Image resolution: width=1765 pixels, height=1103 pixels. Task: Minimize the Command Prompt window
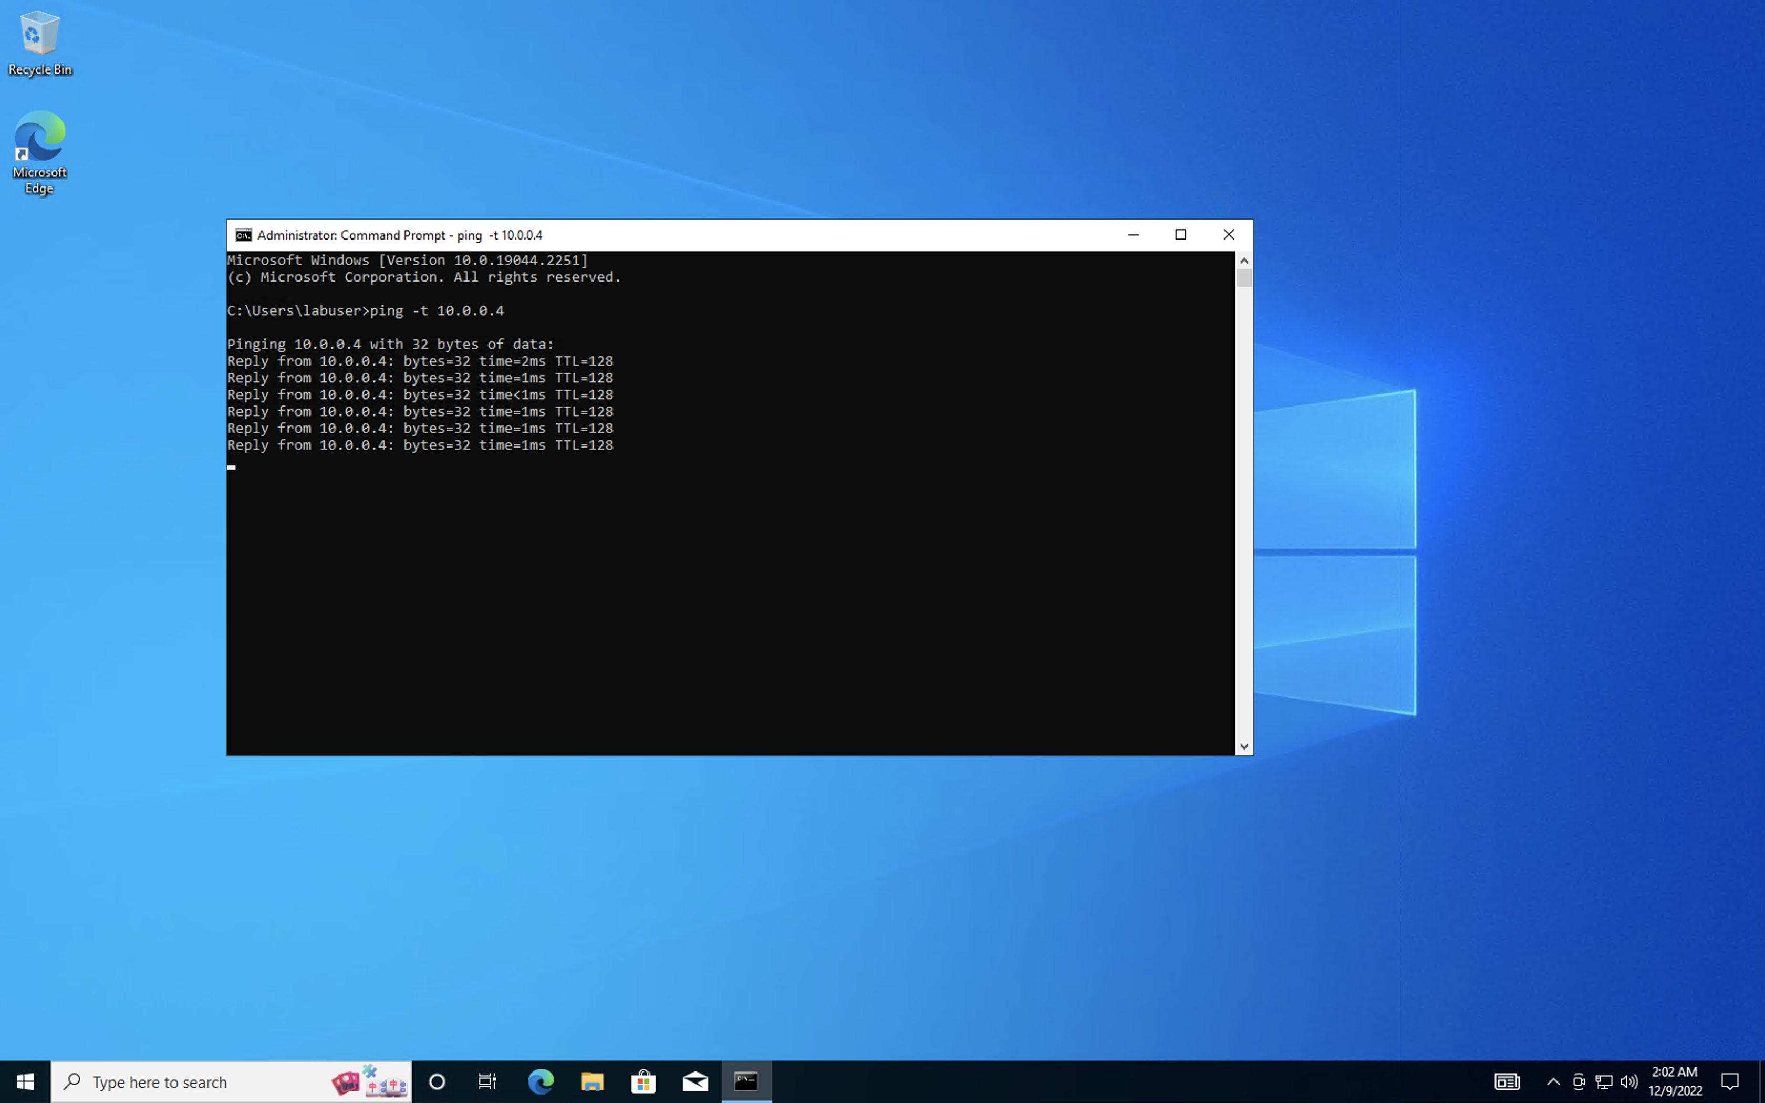pos(1134,235)
